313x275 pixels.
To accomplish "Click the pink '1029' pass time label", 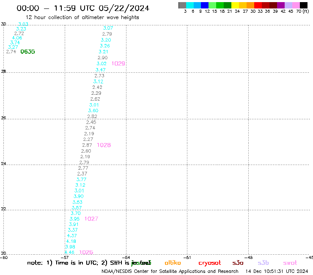I will point(118,63).
